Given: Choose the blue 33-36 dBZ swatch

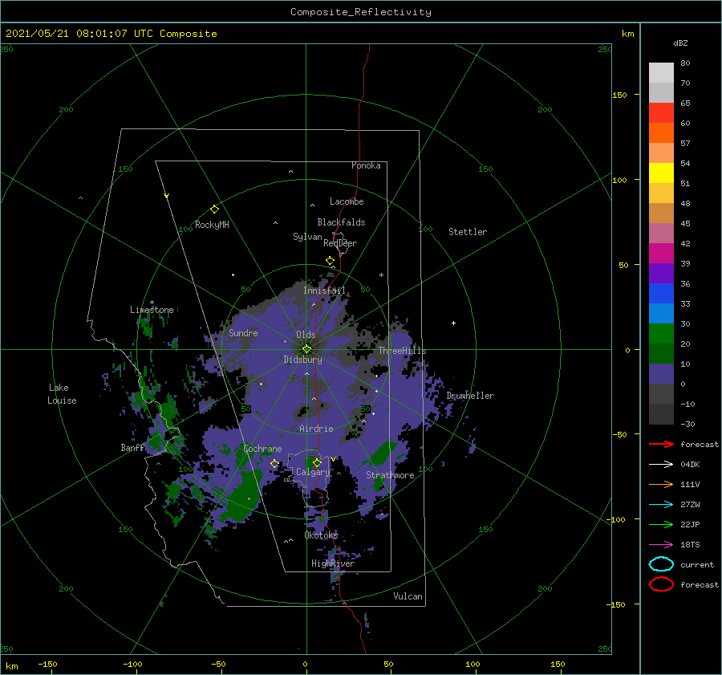Looking at the screenshot, I should coord(661,294).
